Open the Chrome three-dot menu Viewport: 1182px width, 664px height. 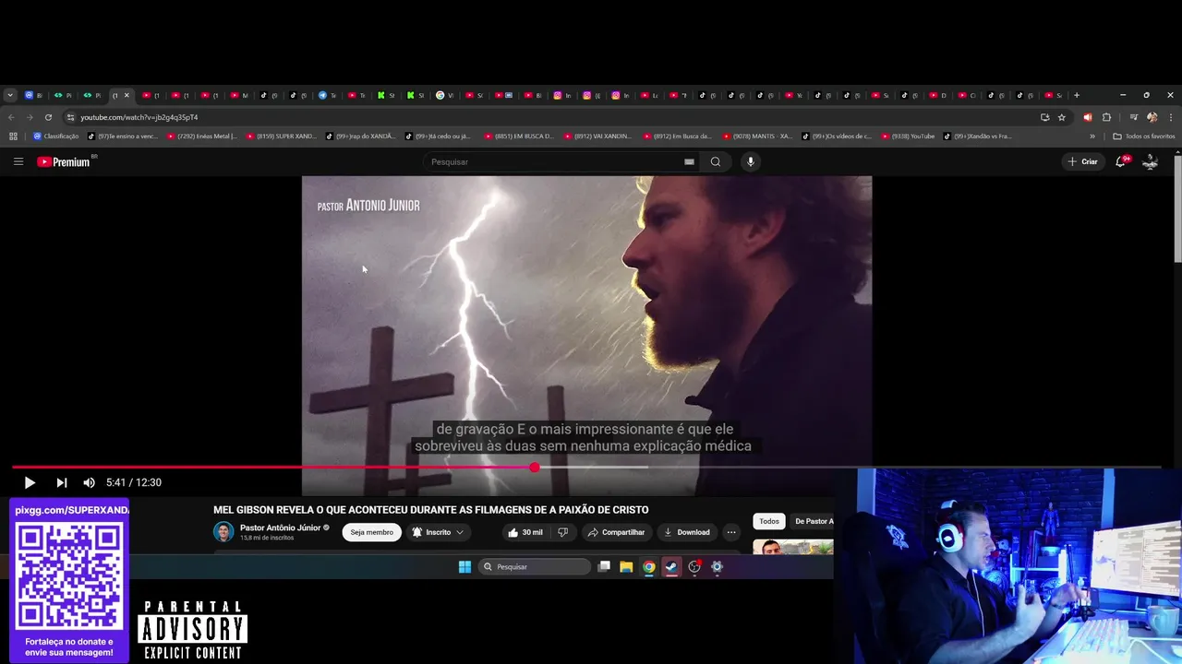click(x=1171, y=117)
